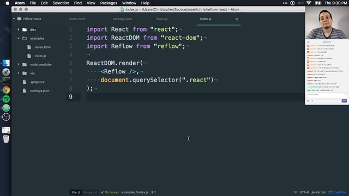Click the .gitignore file icon
Image resolution: width=349 pixels, height=196 pixels.
[25, 82]
